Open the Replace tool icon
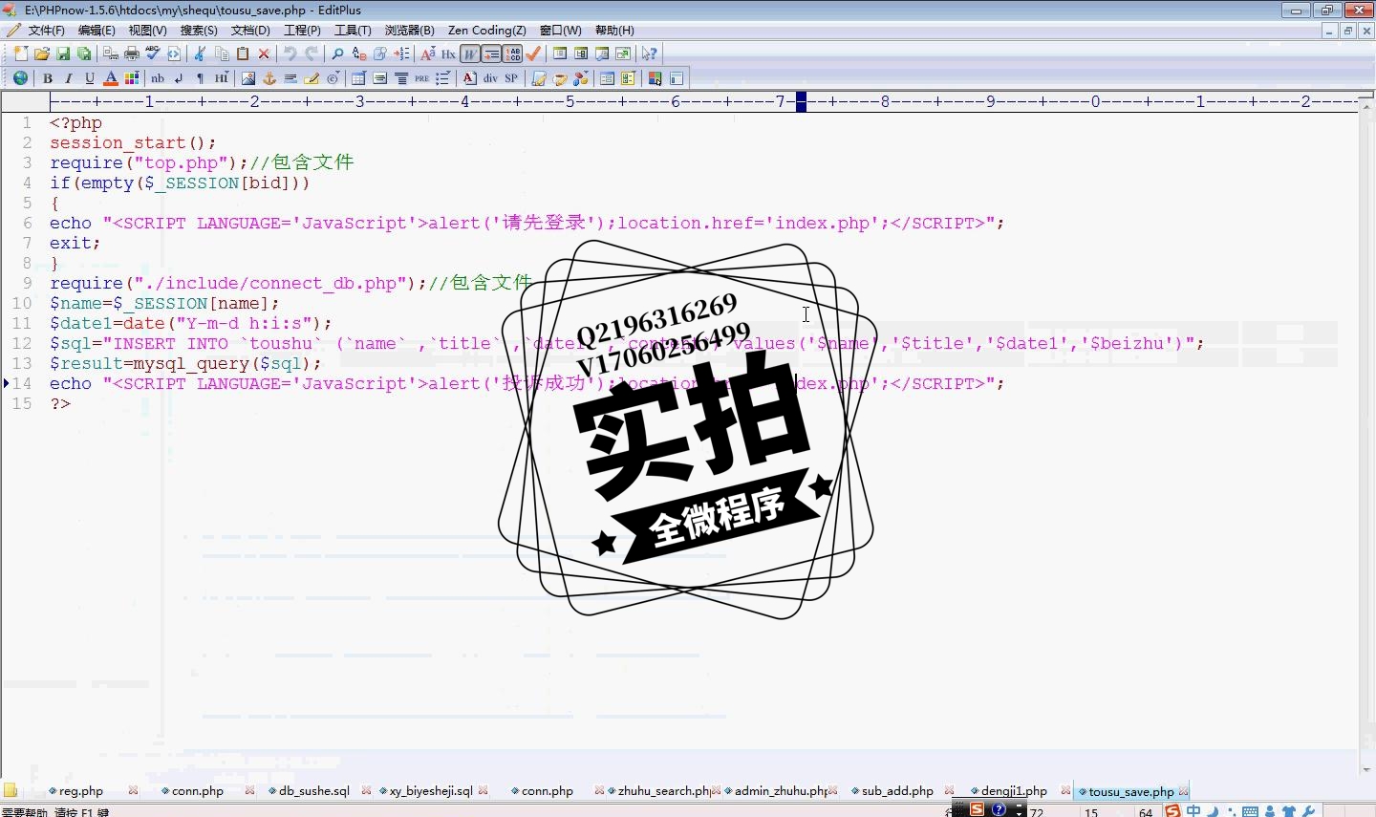The image size is (1376, 817). 359,54
